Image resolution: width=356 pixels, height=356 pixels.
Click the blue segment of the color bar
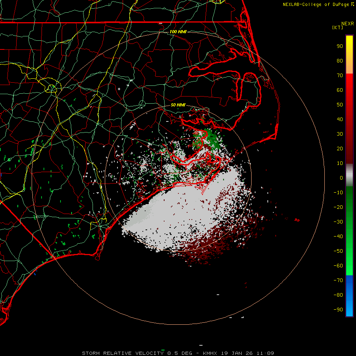point(349,296)
